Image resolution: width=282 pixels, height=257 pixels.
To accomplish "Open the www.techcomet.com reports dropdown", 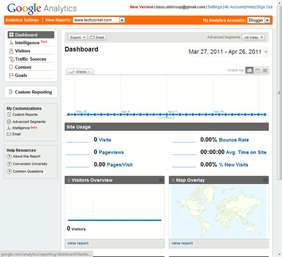I will click(x=99, y=20).
